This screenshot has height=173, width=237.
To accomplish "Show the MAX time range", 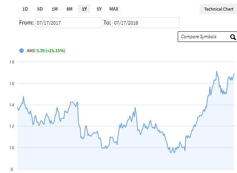I will click(114, 9).
